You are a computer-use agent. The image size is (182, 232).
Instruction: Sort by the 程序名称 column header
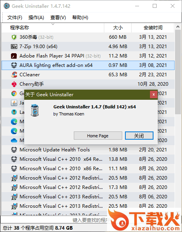(x=53, y=28)
